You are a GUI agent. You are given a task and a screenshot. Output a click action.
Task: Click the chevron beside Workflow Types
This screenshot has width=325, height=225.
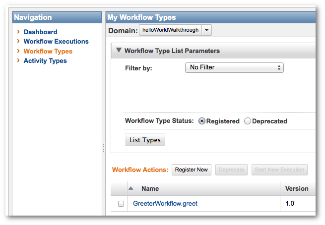click(18, 51)
